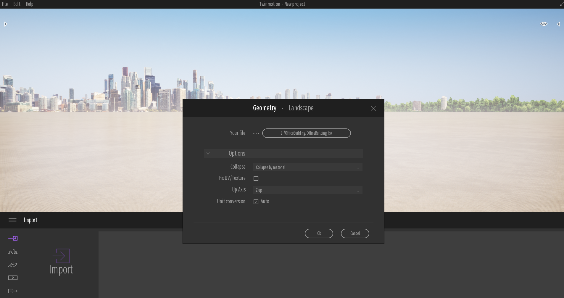Enable the Fix UV/Texture checkbox
564x298 pixels.
[x=256, y=178]
